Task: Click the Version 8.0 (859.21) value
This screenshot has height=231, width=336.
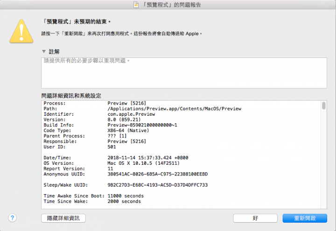Action: click(124, 119)
